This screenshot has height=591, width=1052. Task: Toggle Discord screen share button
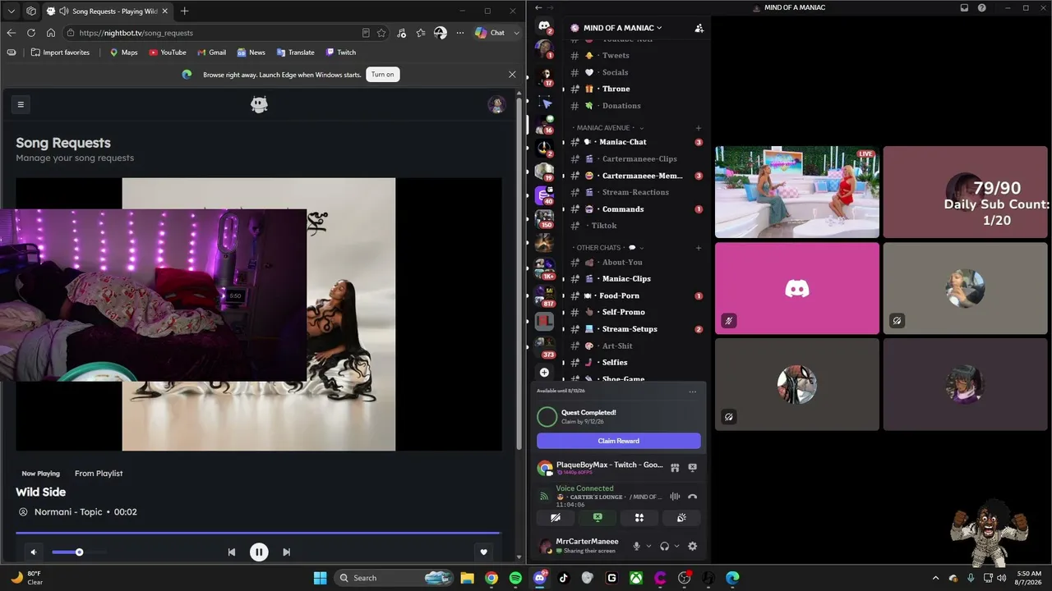pos(598,518)
